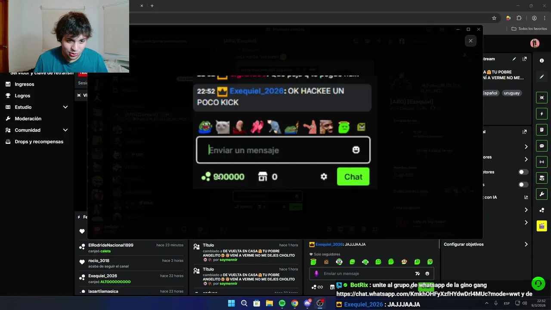
Task: Insert the Pepe clown emote
Action: pos(205,127)
